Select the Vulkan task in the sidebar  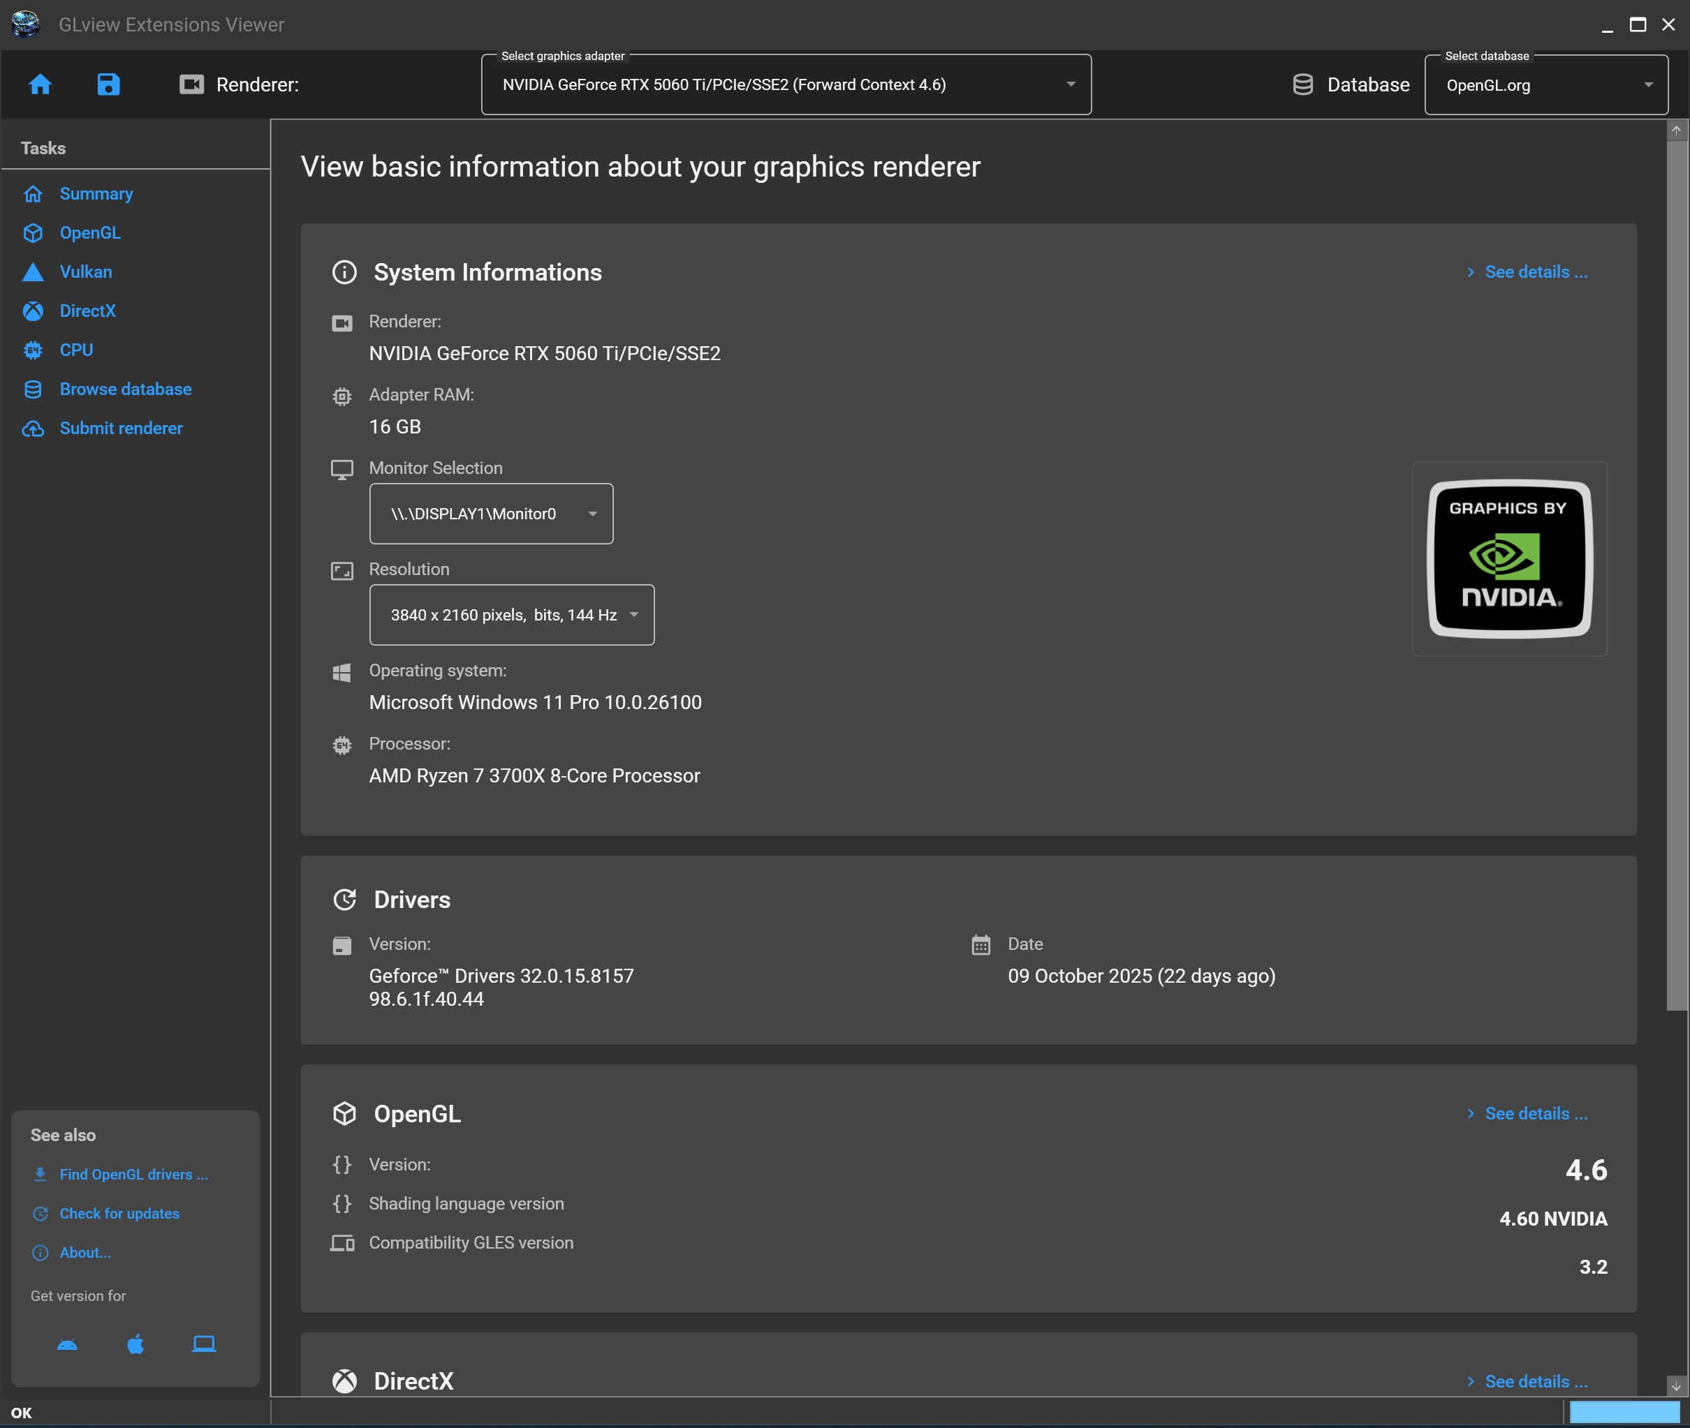coord(86,272)
